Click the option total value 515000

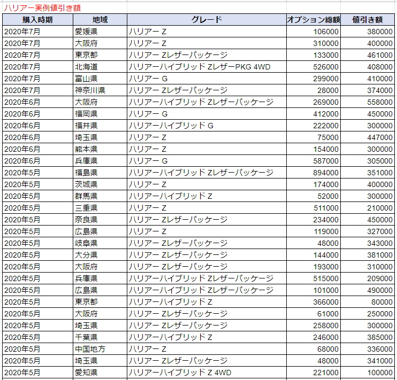314,278
